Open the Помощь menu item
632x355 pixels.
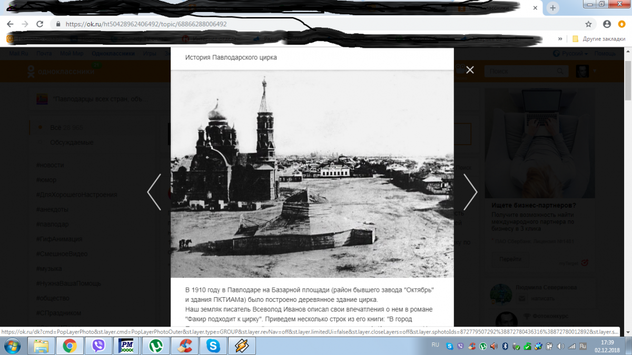tap(605, 54)
